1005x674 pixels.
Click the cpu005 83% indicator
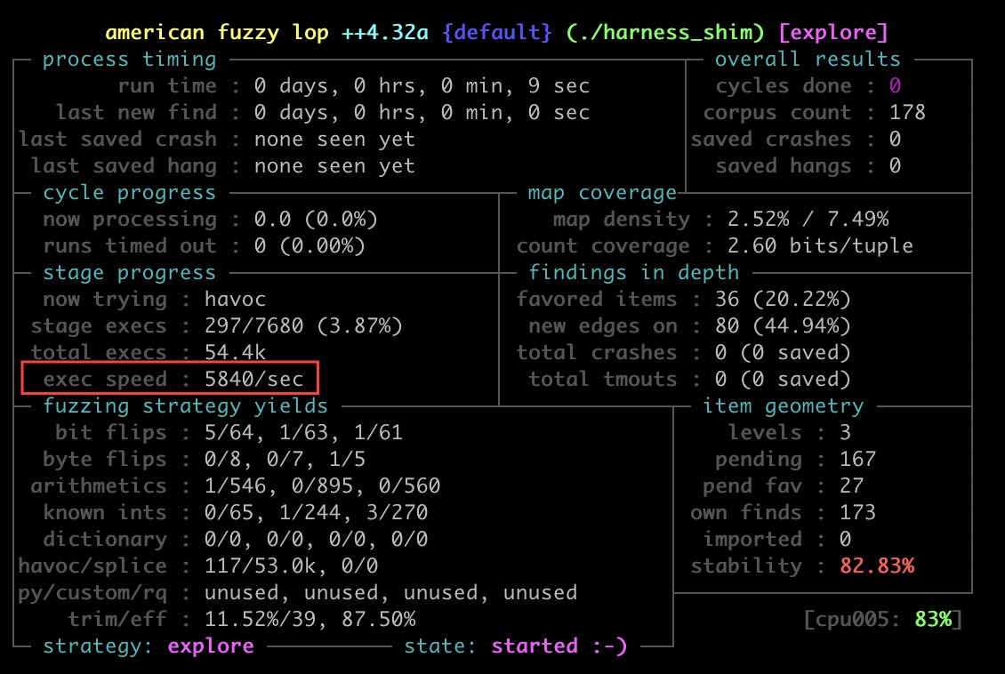(x=882, y=620)
